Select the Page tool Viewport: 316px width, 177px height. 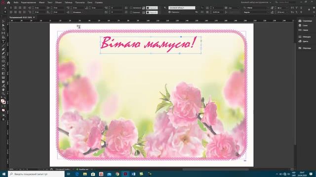pos(3,29)
